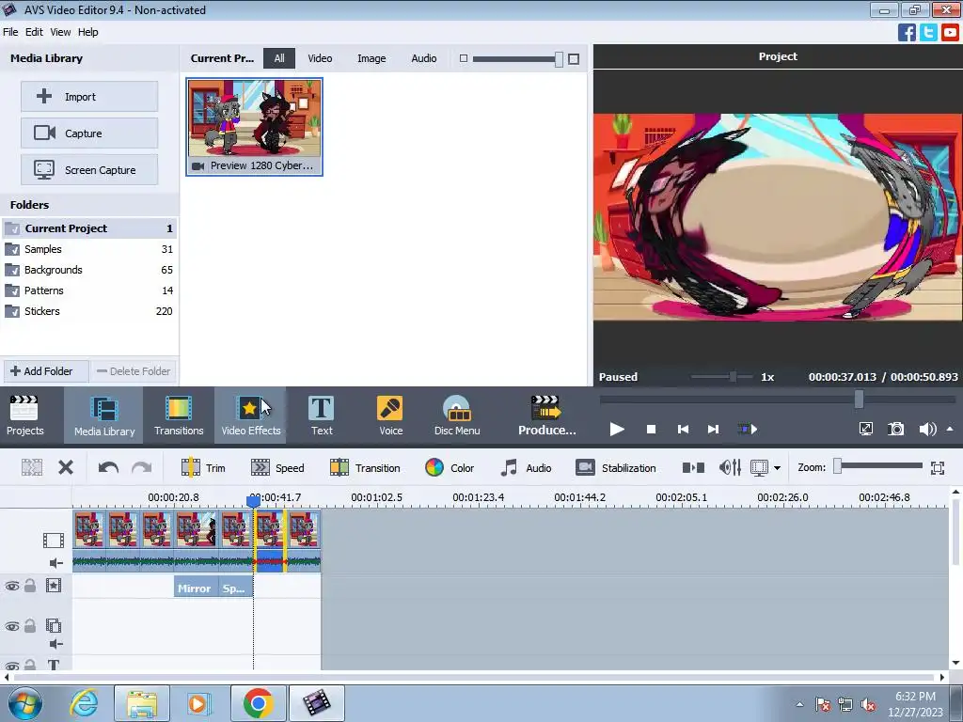Open the File menu

point(10,32)
